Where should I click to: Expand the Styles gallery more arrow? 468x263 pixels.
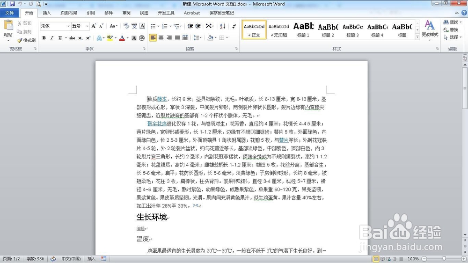[x=417, y=37]
